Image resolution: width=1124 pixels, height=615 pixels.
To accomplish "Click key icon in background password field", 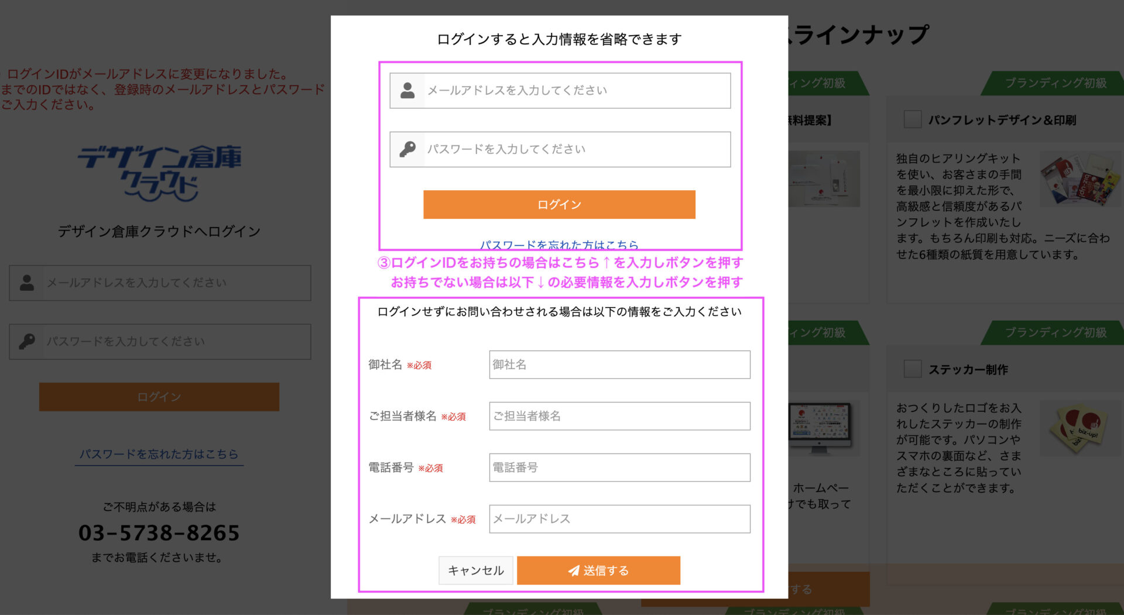I will 27,341.
